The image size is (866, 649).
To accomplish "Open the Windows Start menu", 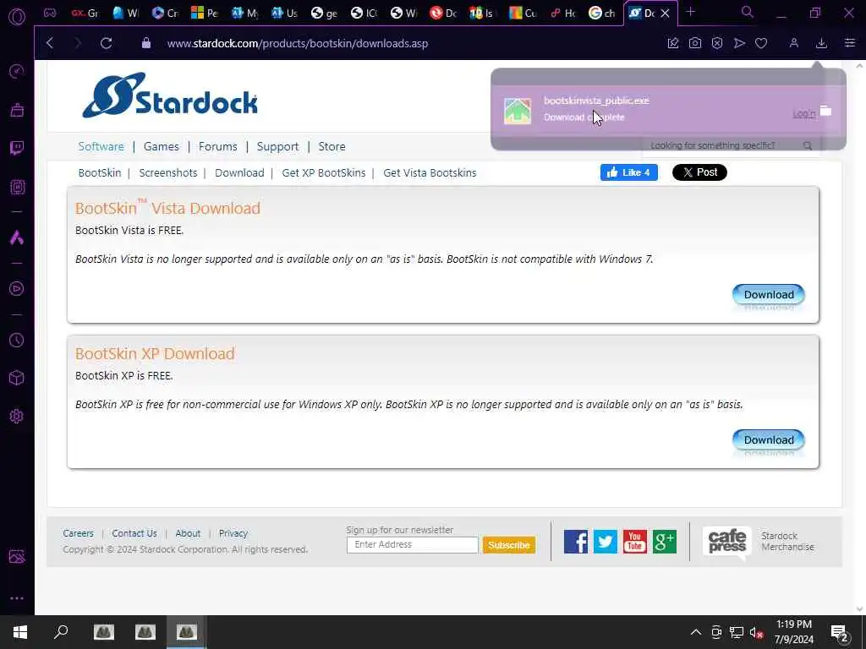I will point(20,632).
